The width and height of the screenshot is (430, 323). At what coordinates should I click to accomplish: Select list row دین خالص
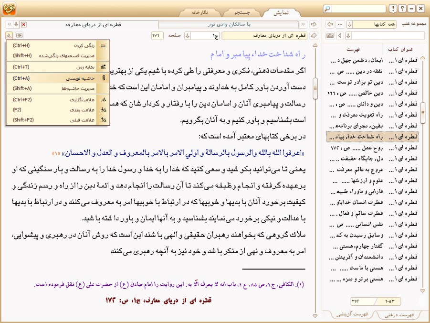[x=372, y=93]
